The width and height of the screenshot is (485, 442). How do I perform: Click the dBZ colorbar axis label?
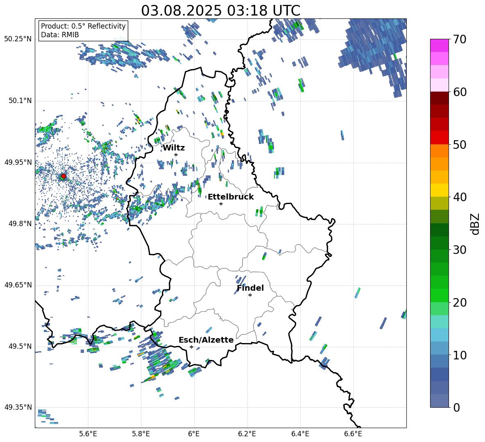[x=476, y=224]
